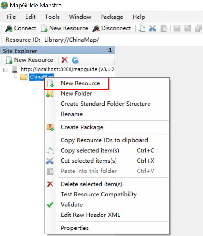Open the File menu
Screen dimensions: 203x236
(11, 17)
